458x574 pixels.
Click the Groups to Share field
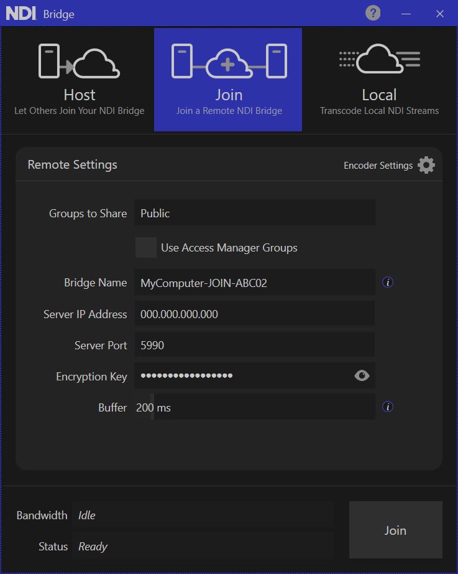pos(255,213)
